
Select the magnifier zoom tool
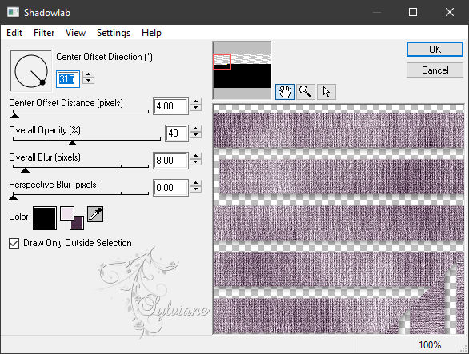[306, 92]
